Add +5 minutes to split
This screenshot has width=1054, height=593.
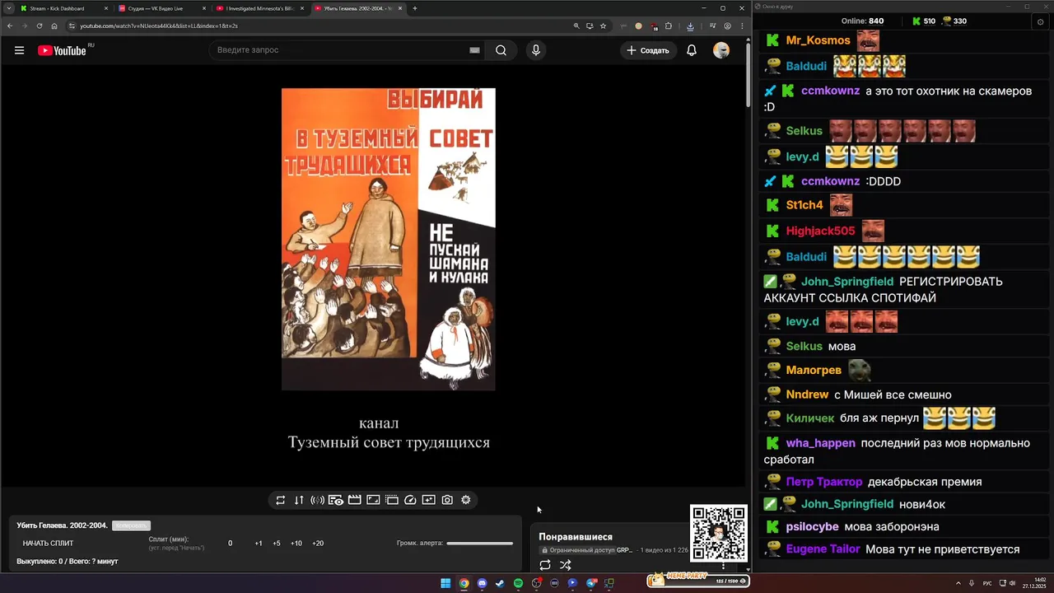tap(277, 544)
